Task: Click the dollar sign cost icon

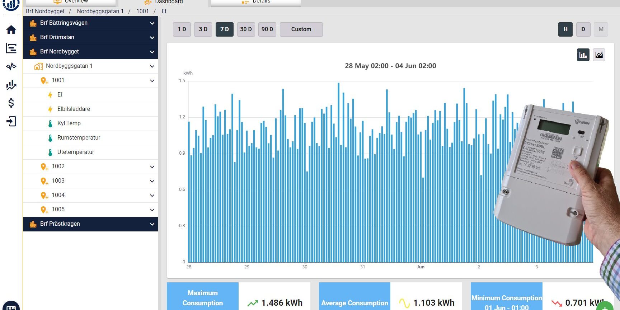Action: pyautogui.click(x=11, y=103)
